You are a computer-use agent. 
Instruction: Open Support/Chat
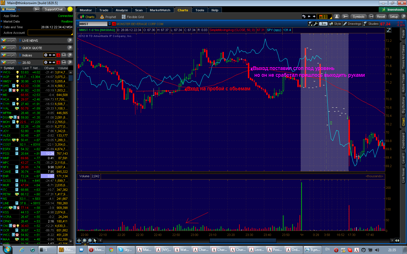(53, 9)
